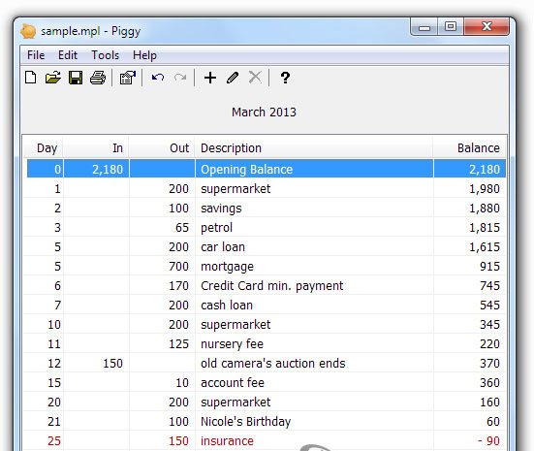Select the Credit Card min. payment row

(265, 286)
